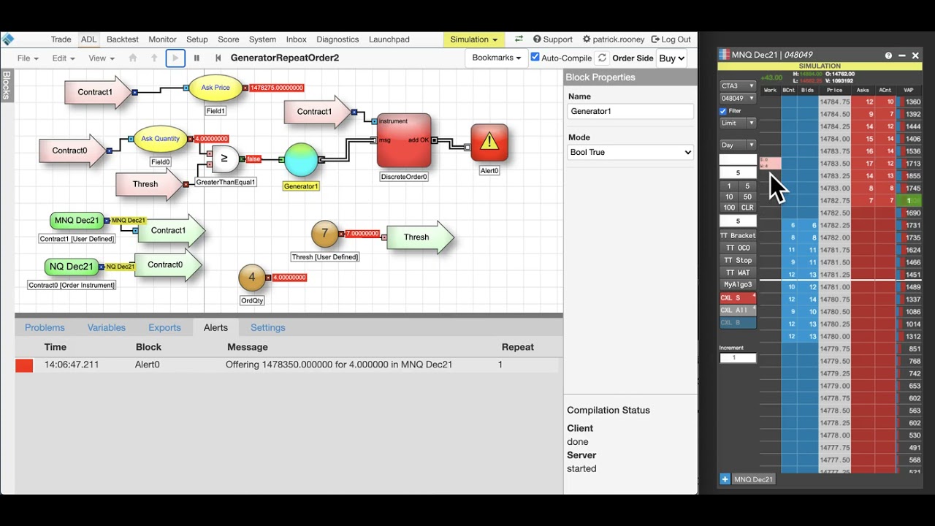Open the Bookmarks dropdown
Screen dimensions: 935x526
[x=497, y=58]
